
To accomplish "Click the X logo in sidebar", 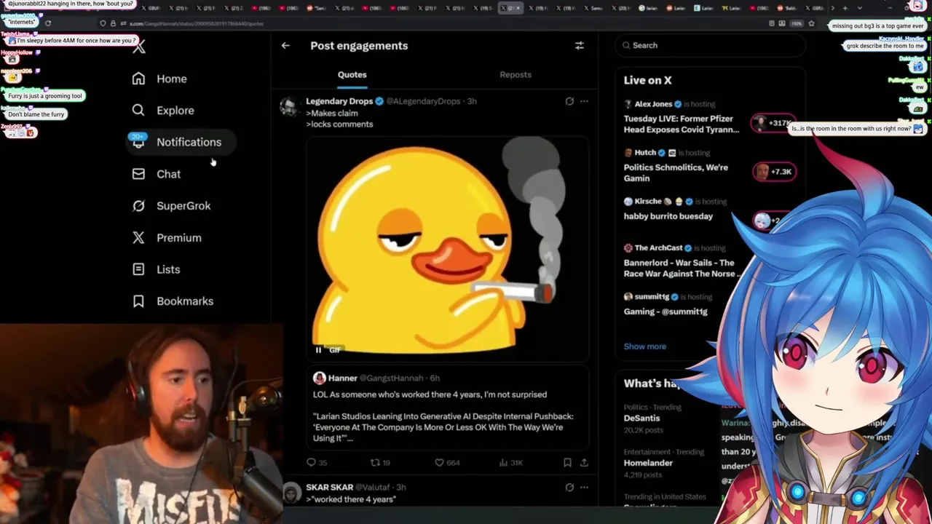I will (x=139, y=47).
